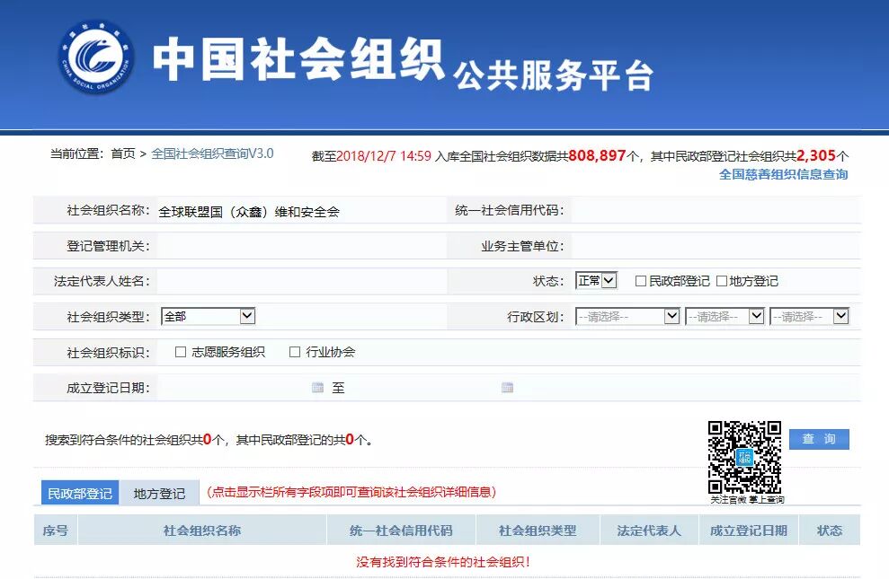This screenshot has width=889, height=579.
Task: Switch to the 民政部登记 tab
Action: pos(80,493)
